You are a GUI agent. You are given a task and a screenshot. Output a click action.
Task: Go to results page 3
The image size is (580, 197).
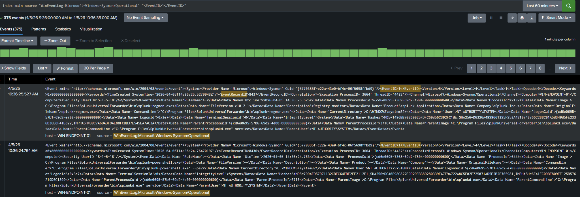pos(491,68)
